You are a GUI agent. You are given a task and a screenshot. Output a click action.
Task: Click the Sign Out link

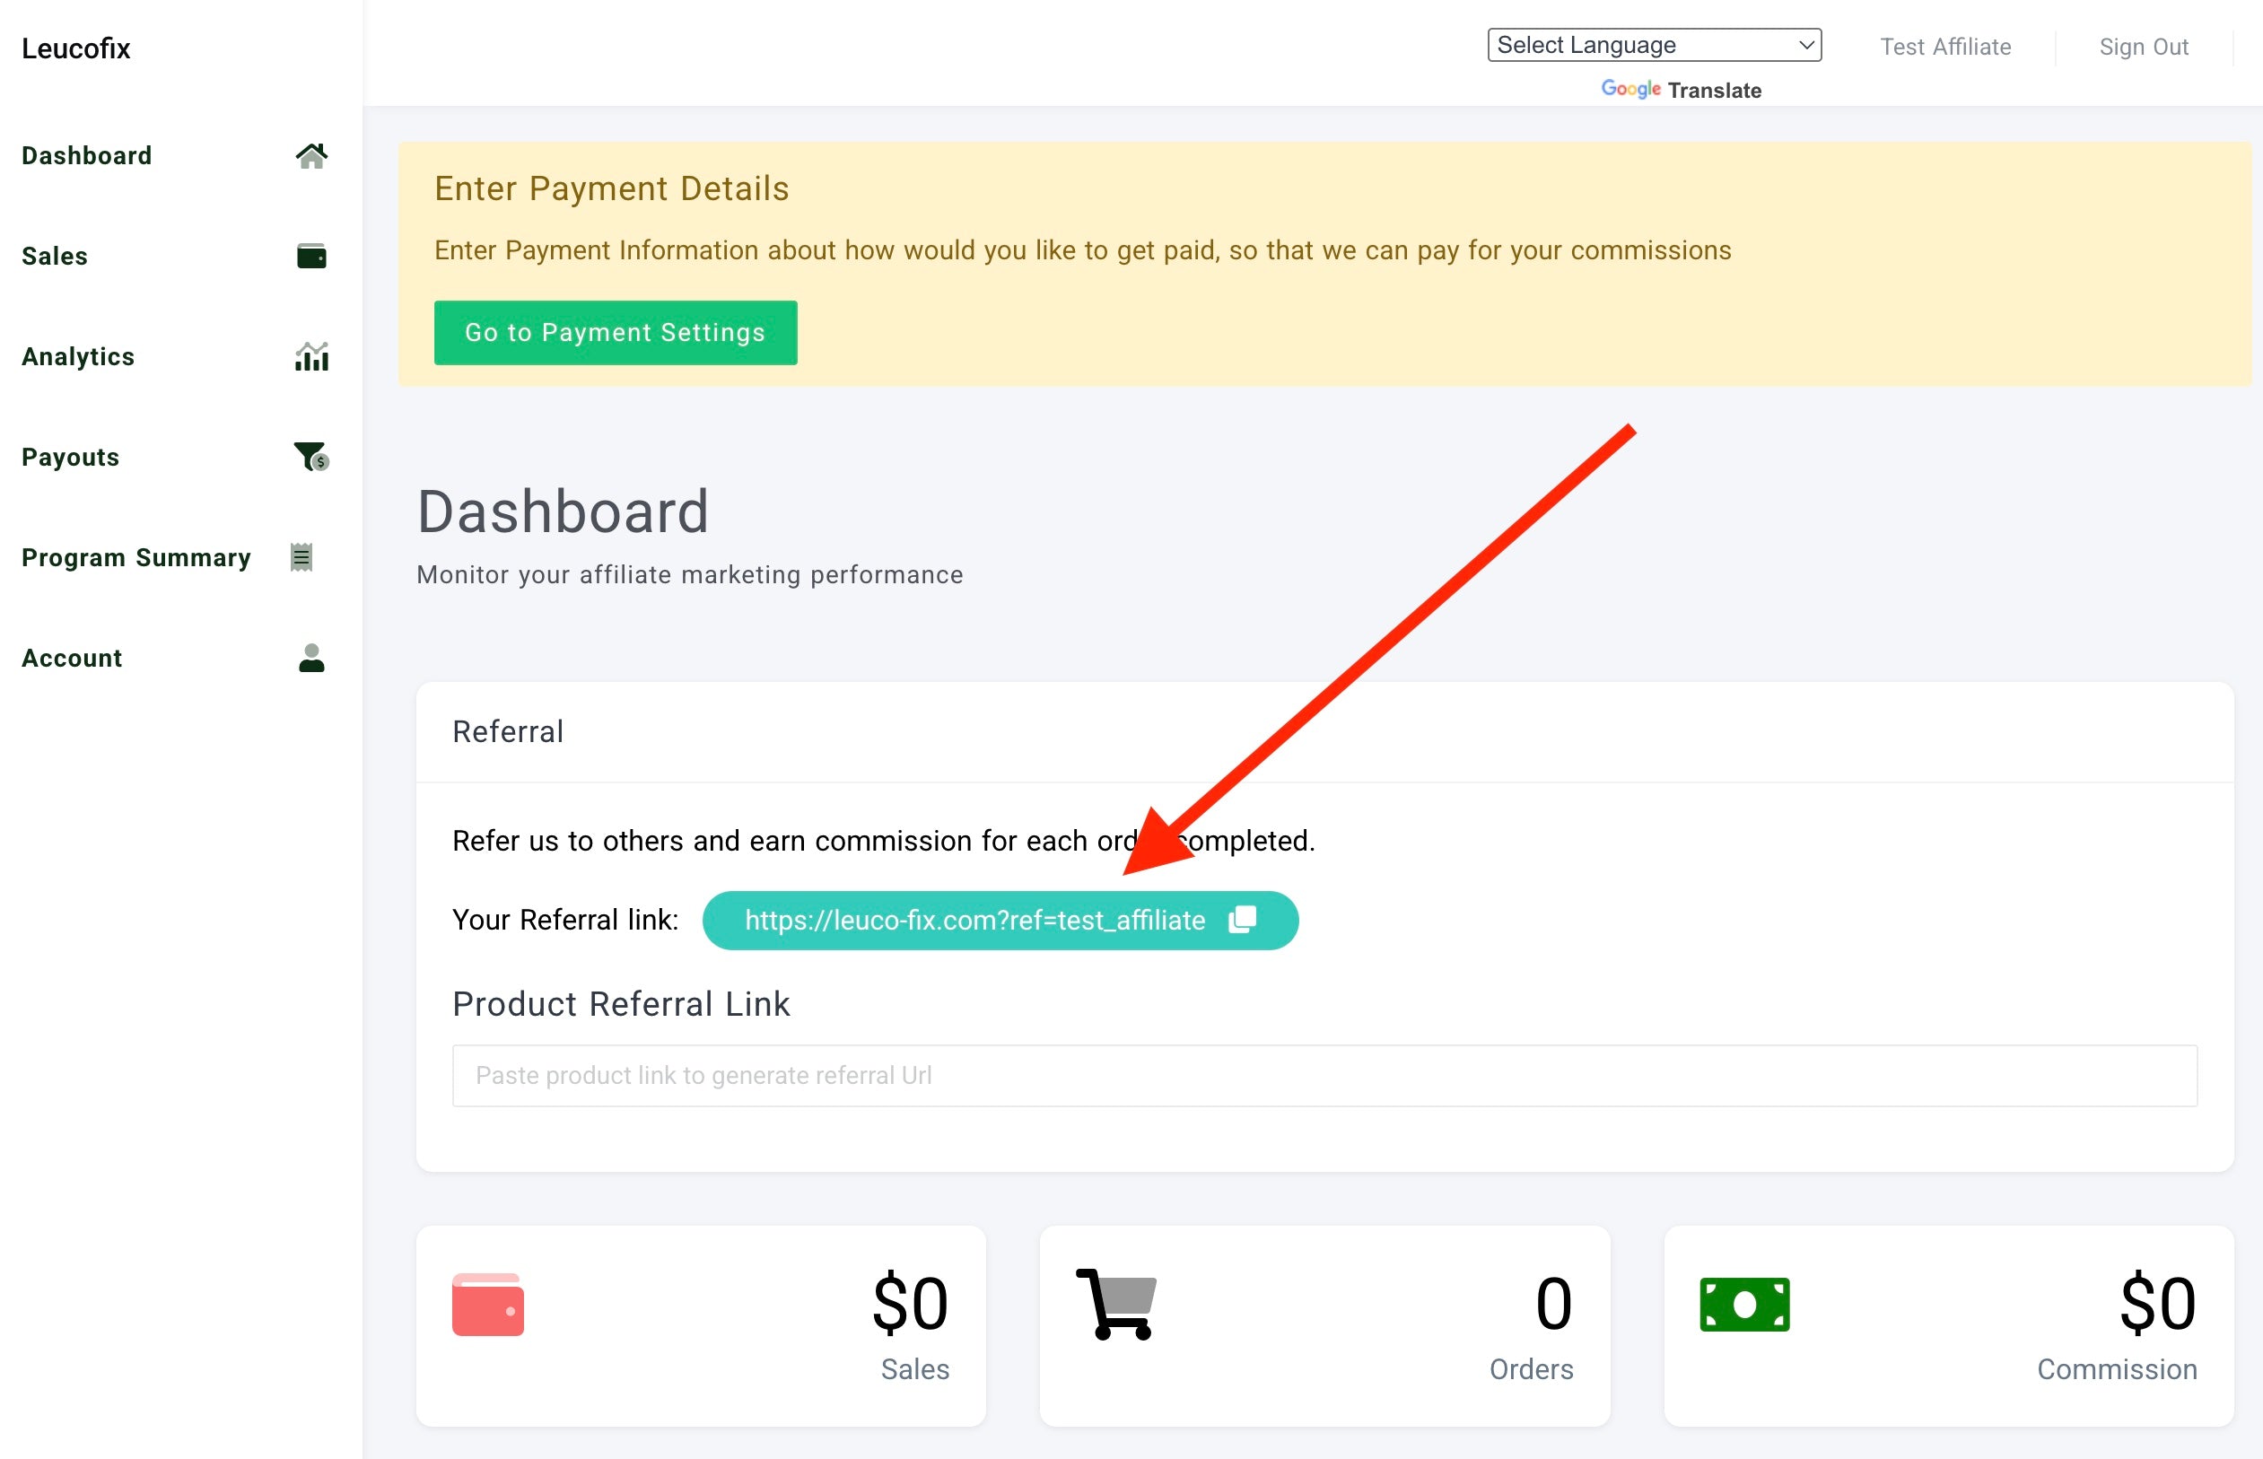pyautogui.click(x=2143, y=48)
